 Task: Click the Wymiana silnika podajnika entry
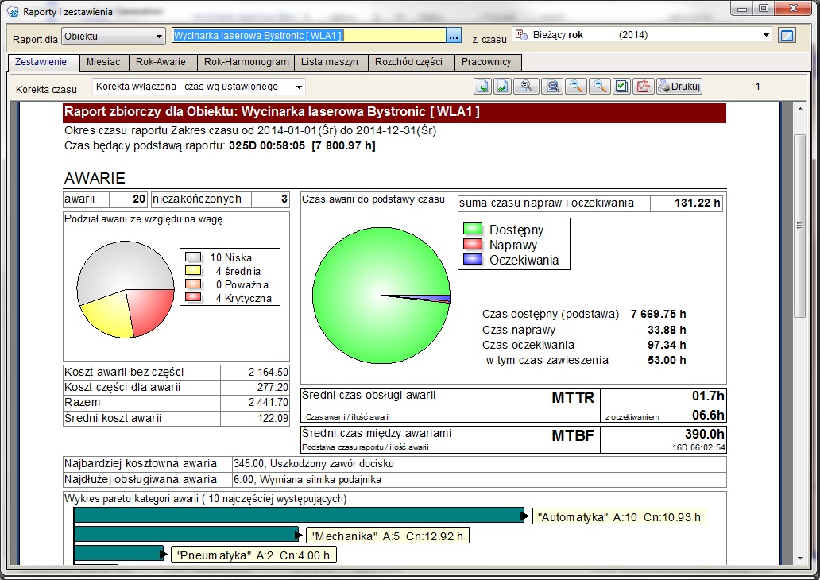(307, 480)
